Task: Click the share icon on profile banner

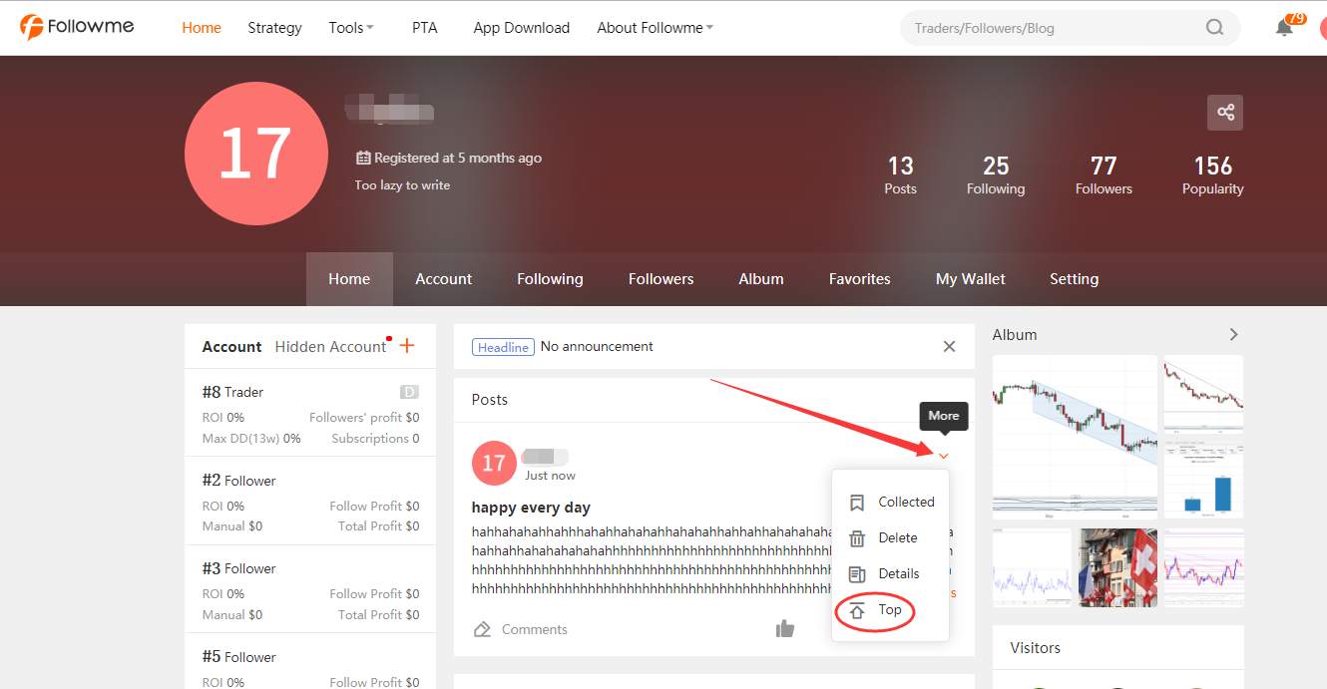Action: click(1225, 113)
